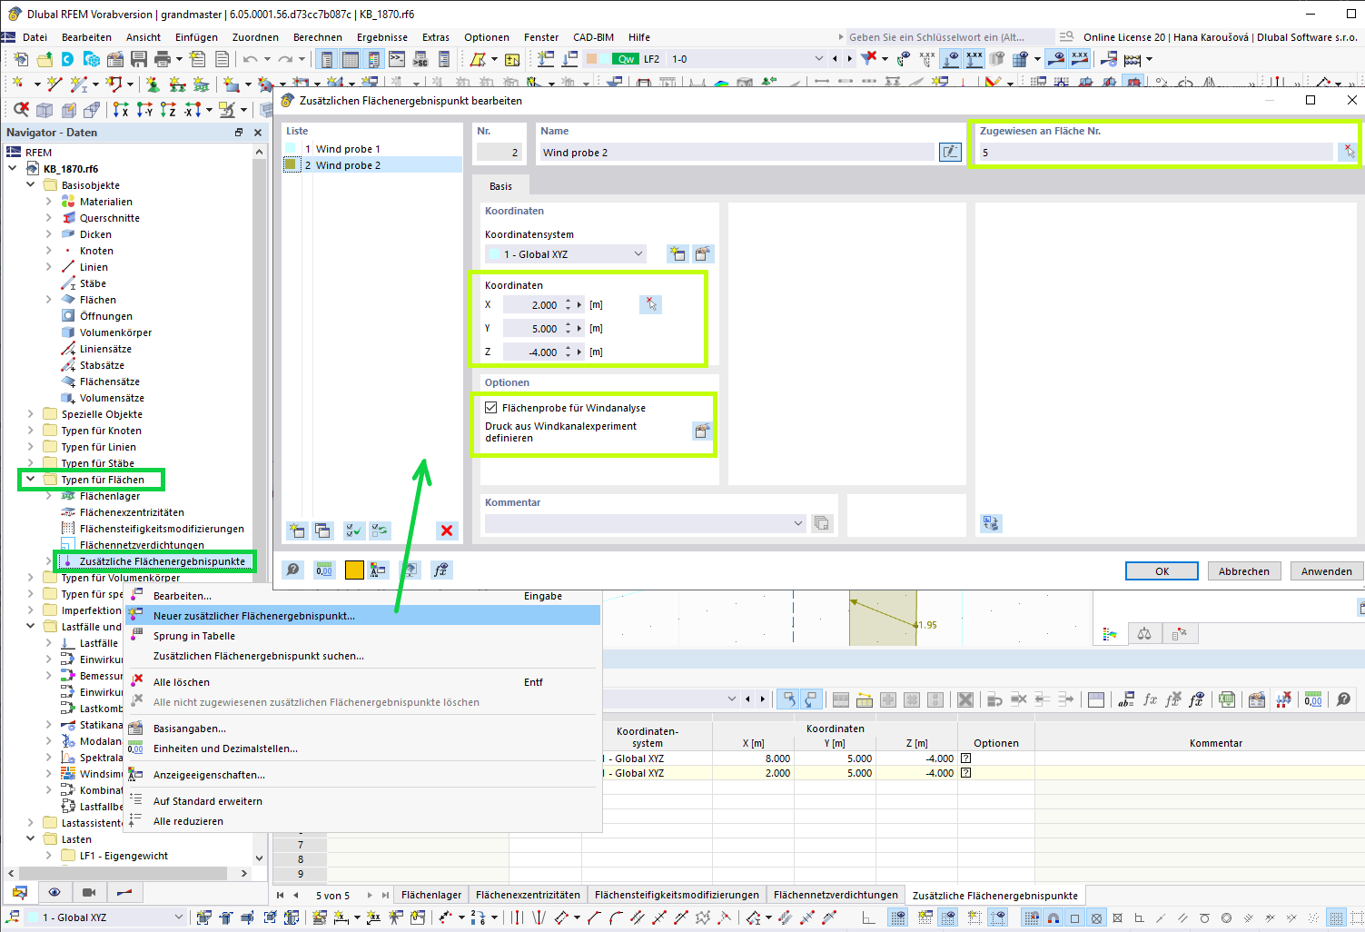Toggle options checkbox in the 2.000 table row
Image resolution: width=1365 pixels, height=932 pixels.
click(x=965, y=773)
